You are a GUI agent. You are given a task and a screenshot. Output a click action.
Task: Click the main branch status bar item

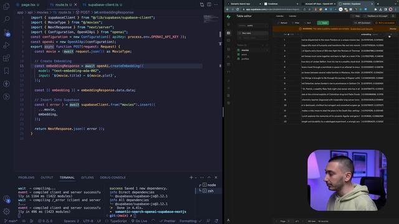[11, 221]
